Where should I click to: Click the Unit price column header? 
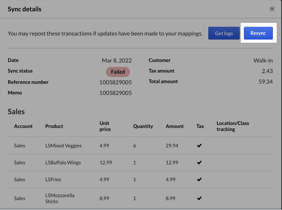click(105, 126)
